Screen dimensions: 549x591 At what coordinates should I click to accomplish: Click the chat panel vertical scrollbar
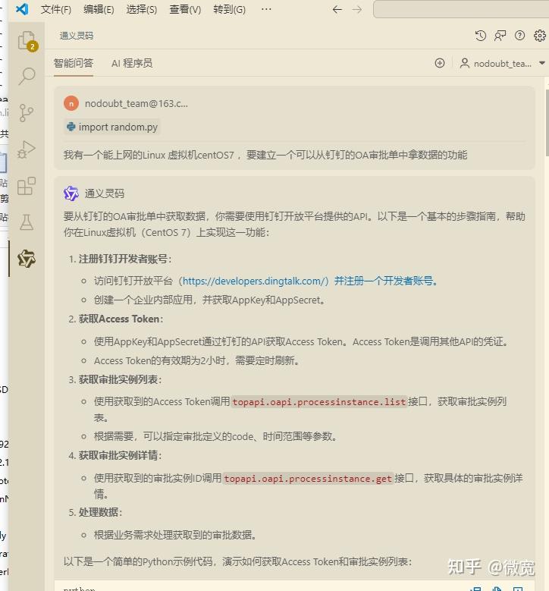point(547,123)
